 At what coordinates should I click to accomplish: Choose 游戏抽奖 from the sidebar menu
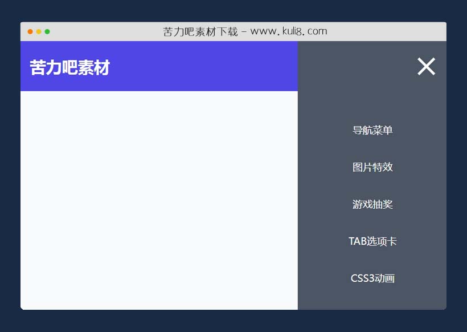[x=373, y=204]
